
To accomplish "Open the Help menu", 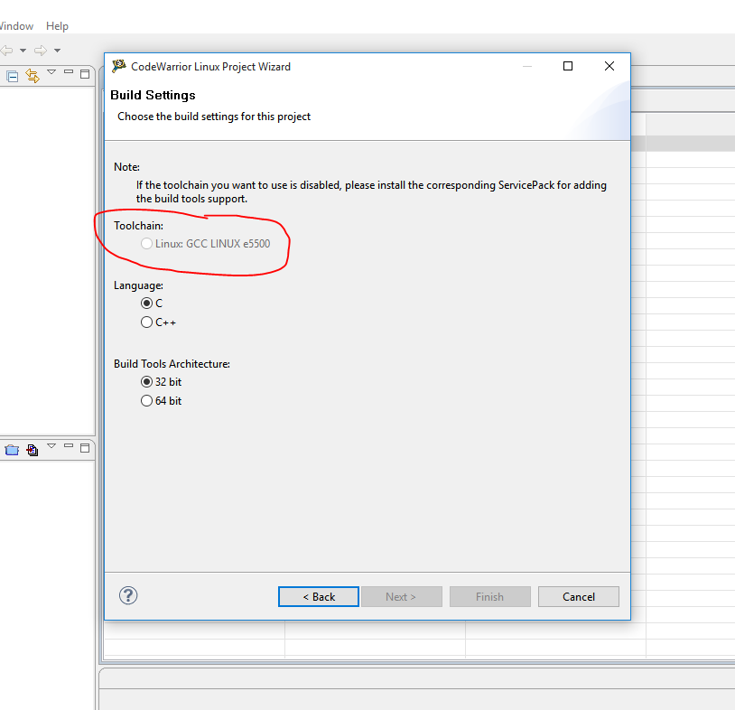I will 57,26.
